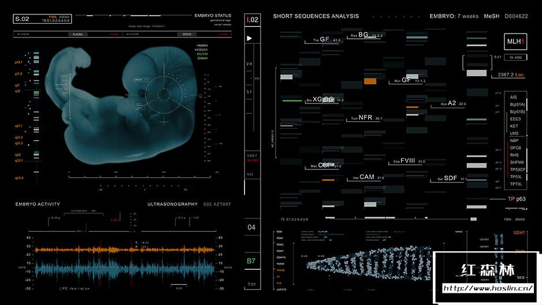Click the large orange sequence block
This screenshot has width=542, height=305.
pos(370,81)
